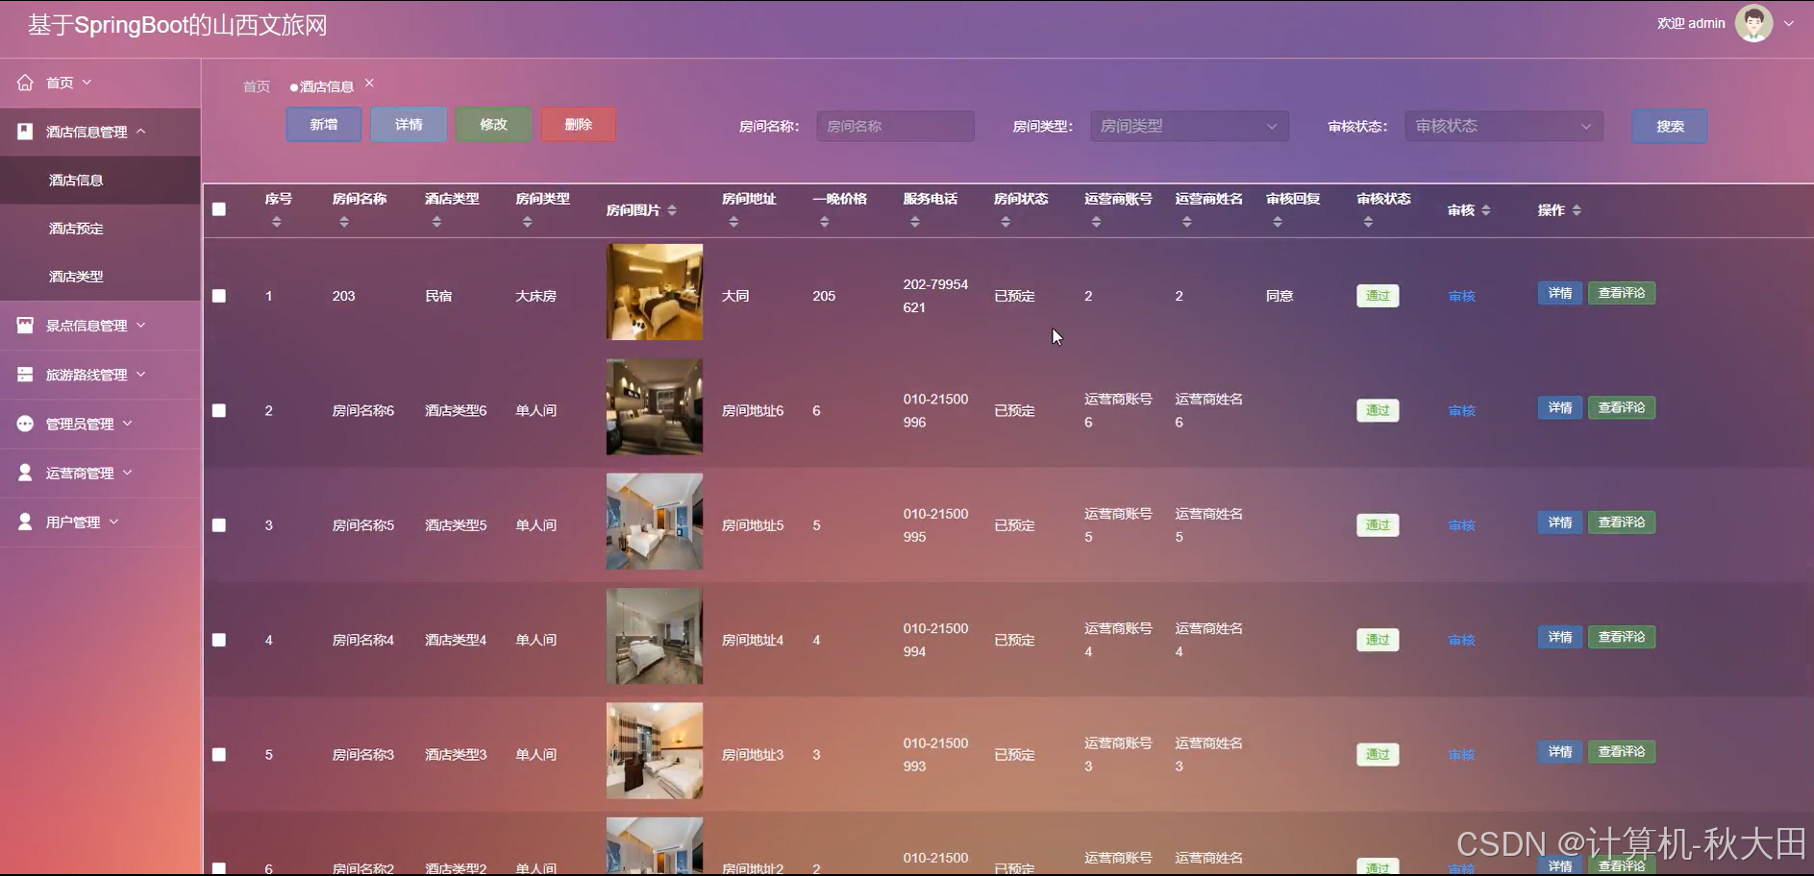Click the 旅游路线管理 sidebar icon

(25, 375)
